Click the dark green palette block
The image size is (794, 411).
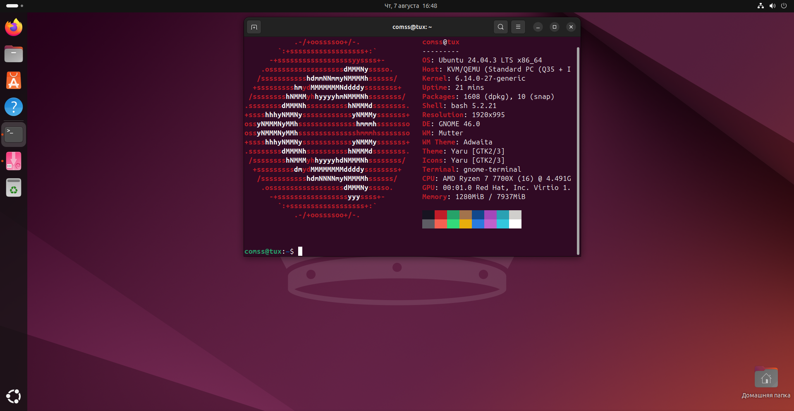453,214
